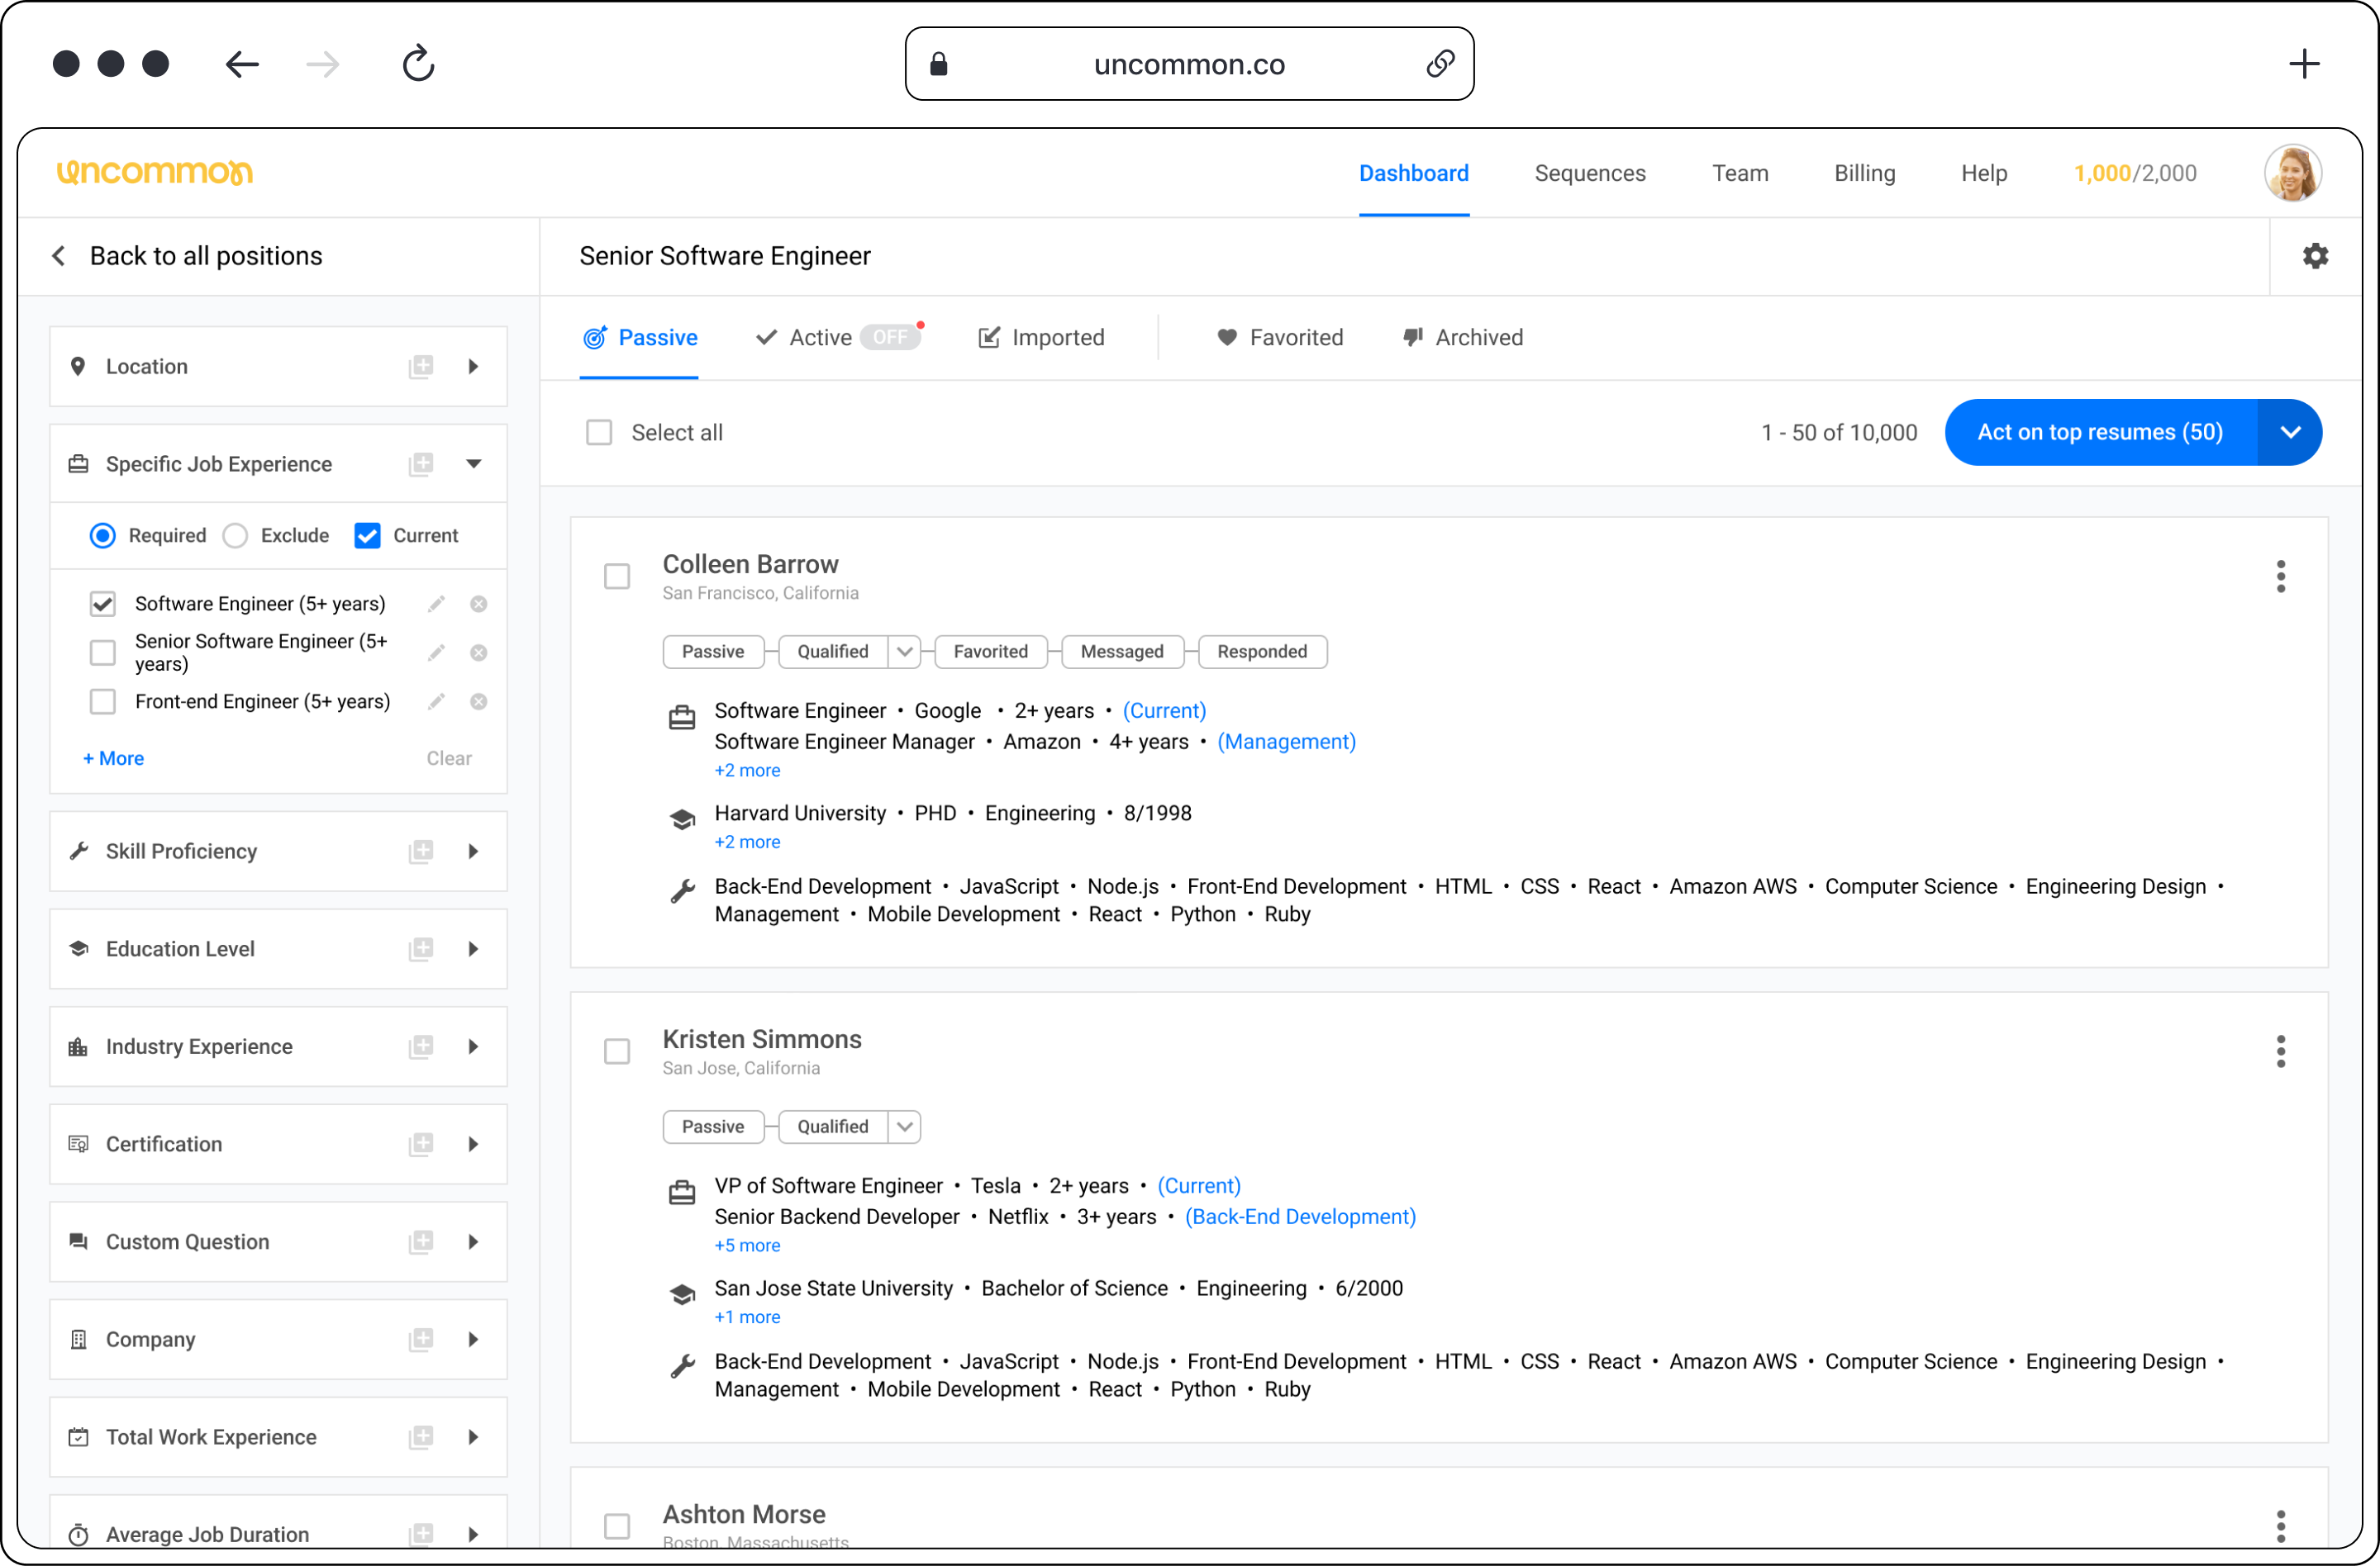The height and width of the screenshot is (1566, 2380).
Task: Check the Select all checkbox
Action: click(x=599, y=433)
